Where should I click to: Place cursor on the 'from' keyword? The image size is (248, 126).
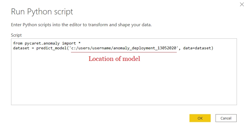pos(18,43)
